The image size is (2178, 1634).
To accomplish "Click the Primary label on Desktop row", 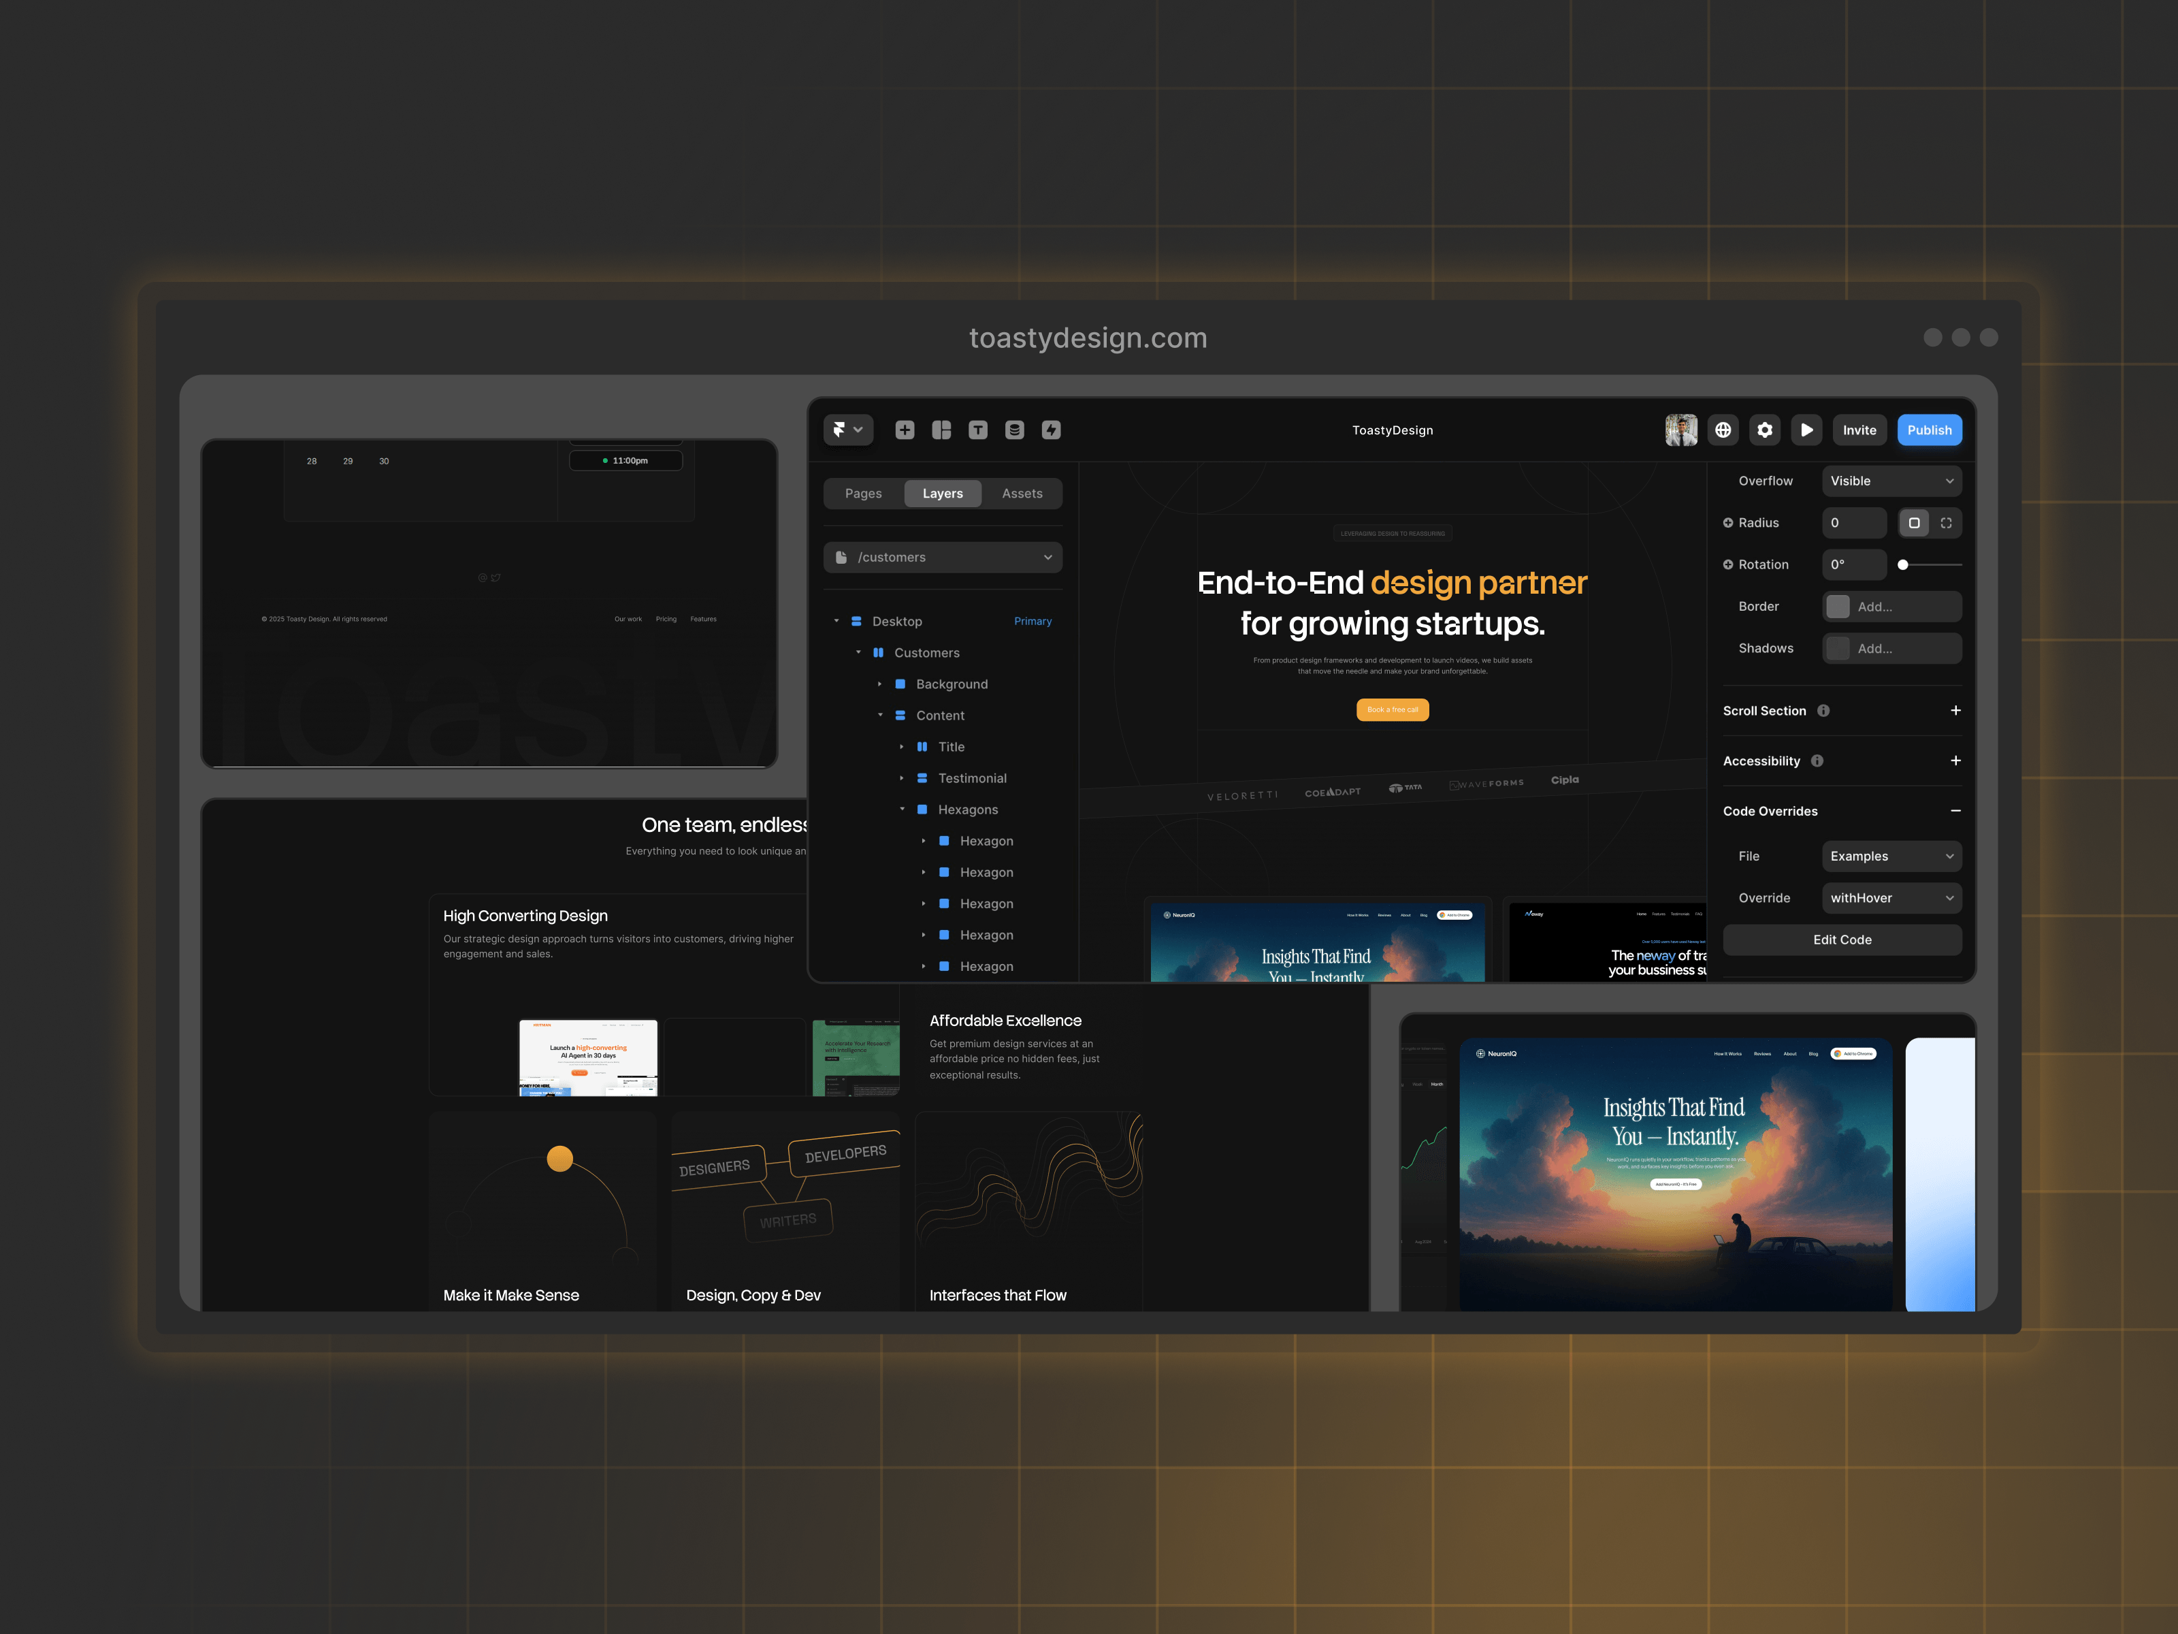I will (1033, 622).
